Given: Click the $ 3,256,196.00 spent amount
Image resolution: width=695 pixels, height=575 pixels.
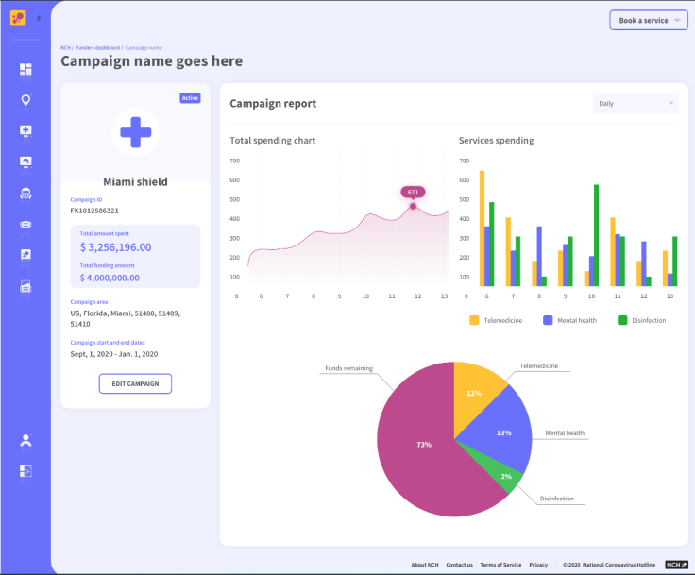Looking at the screenshot, I should click(116, 247).
